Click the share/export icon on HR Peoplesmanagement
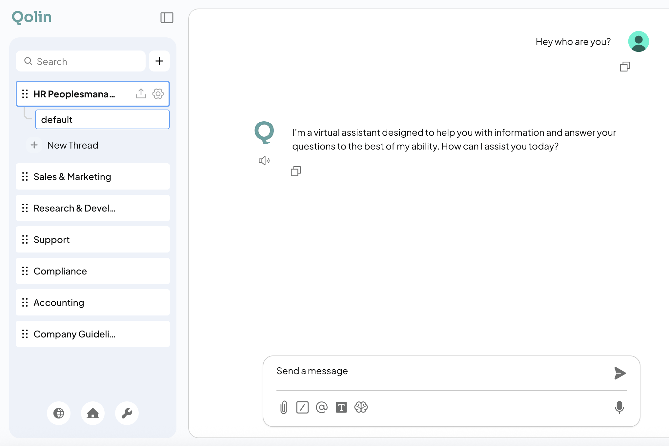 141,93
